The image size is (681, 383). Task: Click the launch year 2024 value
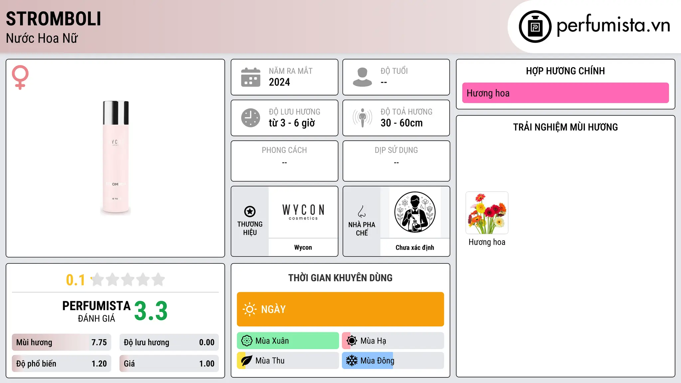(279, 82)
